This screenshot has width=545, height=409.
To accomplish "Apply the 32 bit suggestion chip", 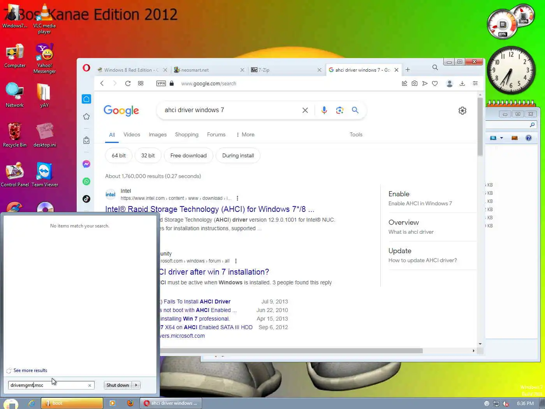I will 148,155.
